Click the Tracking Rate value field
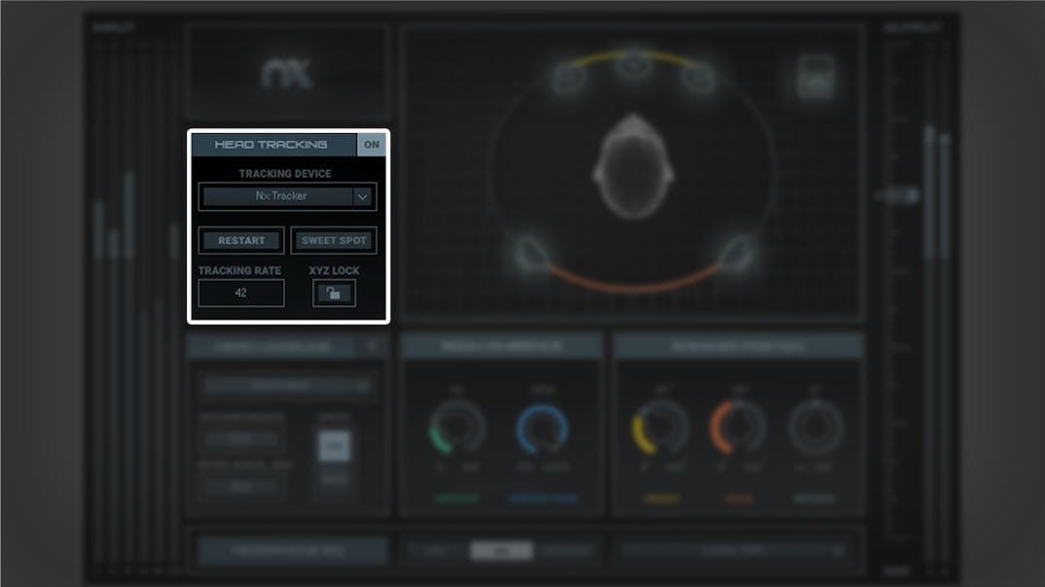Screen dimensions: 1045x587 241,293
